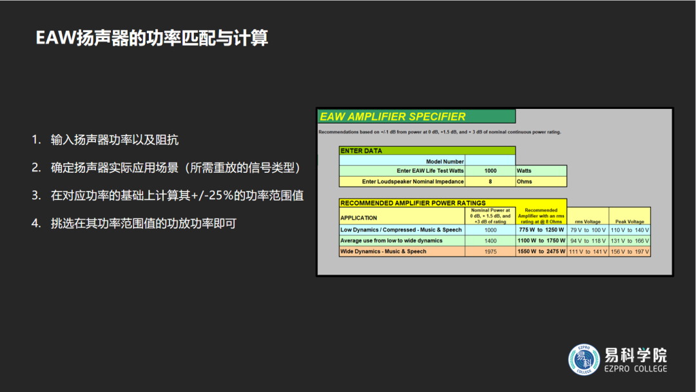Click the 775 W to 1250 W cell
Screen dimensions: 696x392
tap(541, 230)
